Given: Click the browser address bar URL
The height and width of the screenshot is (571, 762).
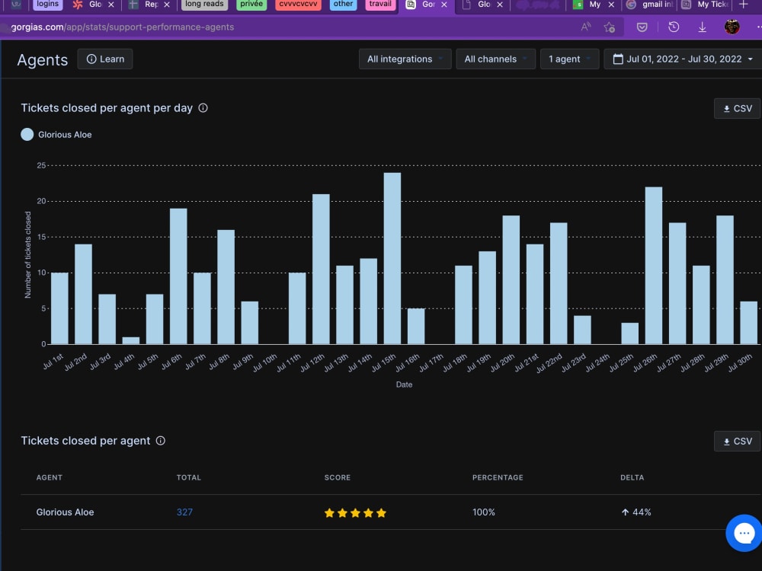Looking at the screenshot, I should (x=123, y=27).
